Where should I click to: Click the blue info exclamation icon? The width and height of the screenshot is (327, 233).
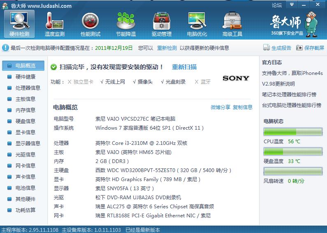click(x=5, y=48)
